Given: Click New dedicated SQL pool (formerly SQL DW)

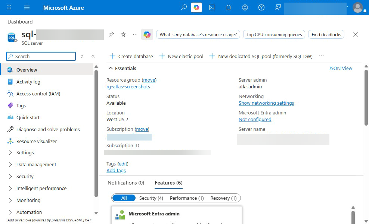Looking at the screenshot, I should point(261,56).
